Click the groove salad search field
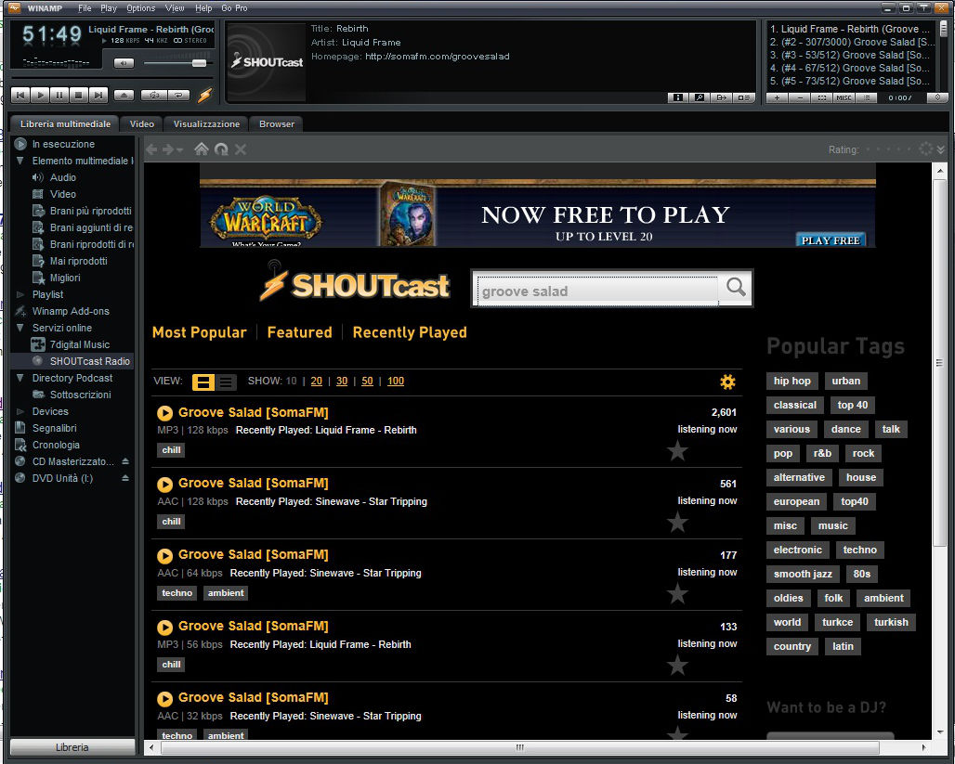This screenshot has width=955, height=764. tap(596, 291)
